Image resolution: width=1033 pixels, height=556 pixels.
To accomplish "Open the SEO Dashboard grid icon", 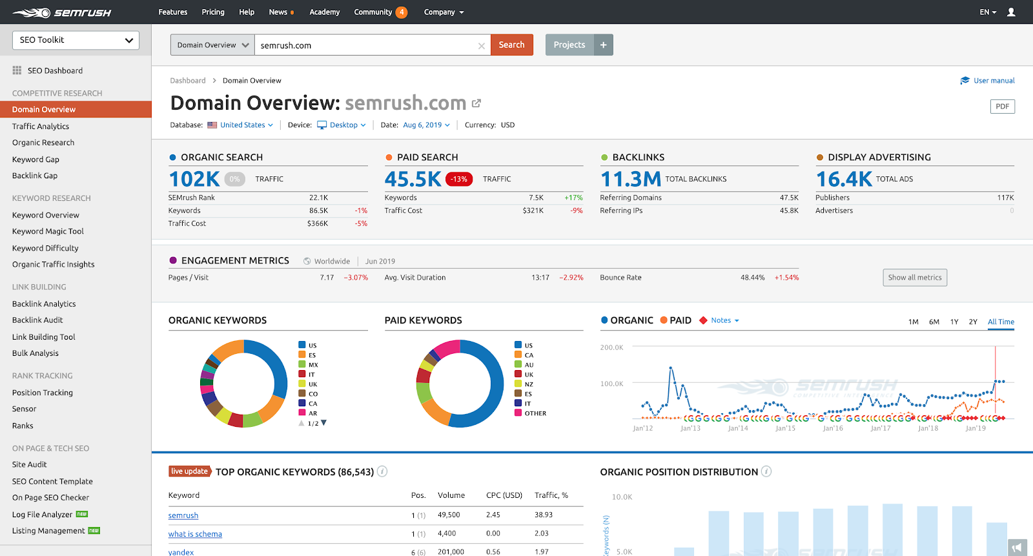I will tap(17, 70).
